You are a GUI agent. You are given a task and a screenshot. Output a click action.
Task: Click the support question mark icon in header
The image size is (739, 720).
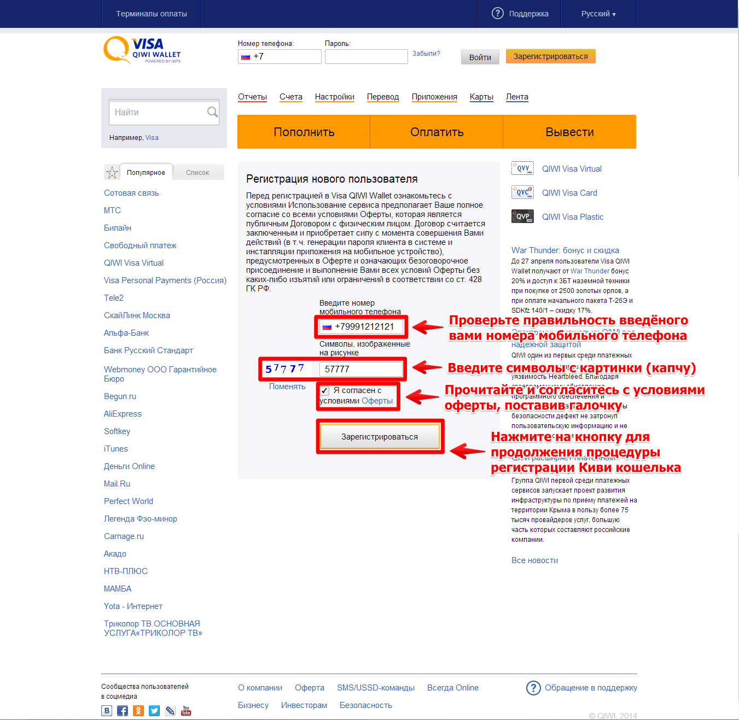coord(498,13)
